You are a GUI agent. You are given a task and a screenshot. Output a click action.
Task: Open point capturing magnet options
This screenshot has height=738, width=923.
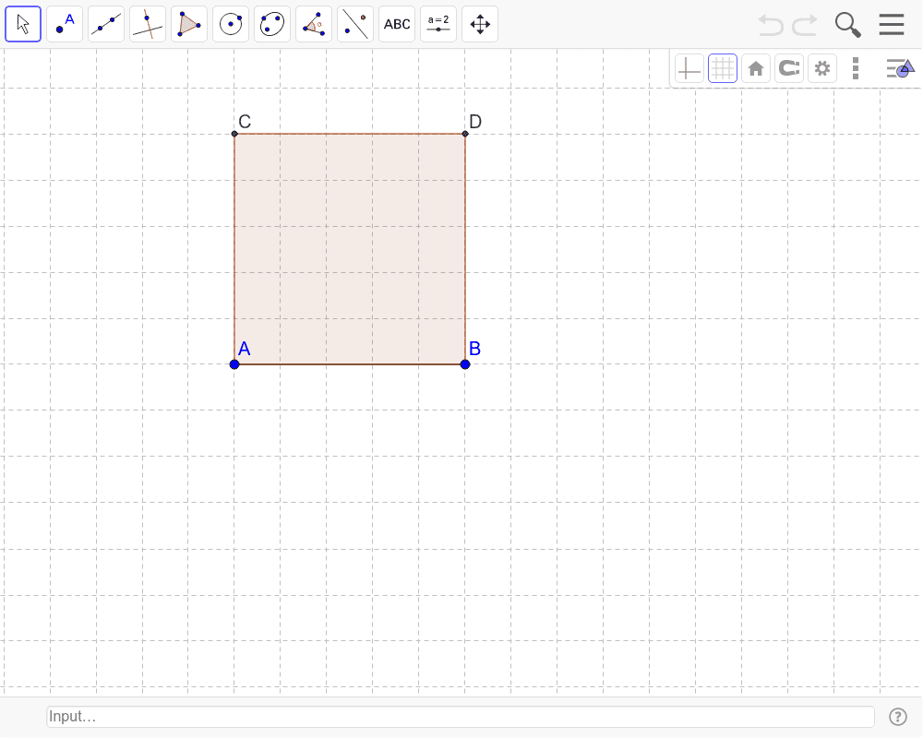pyautogui.click(x=789, y=69)
